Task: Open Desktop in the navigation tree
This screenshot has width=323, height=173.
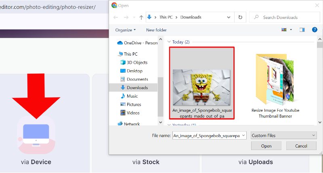Action: pyautogui.click(x=131, y=71)
